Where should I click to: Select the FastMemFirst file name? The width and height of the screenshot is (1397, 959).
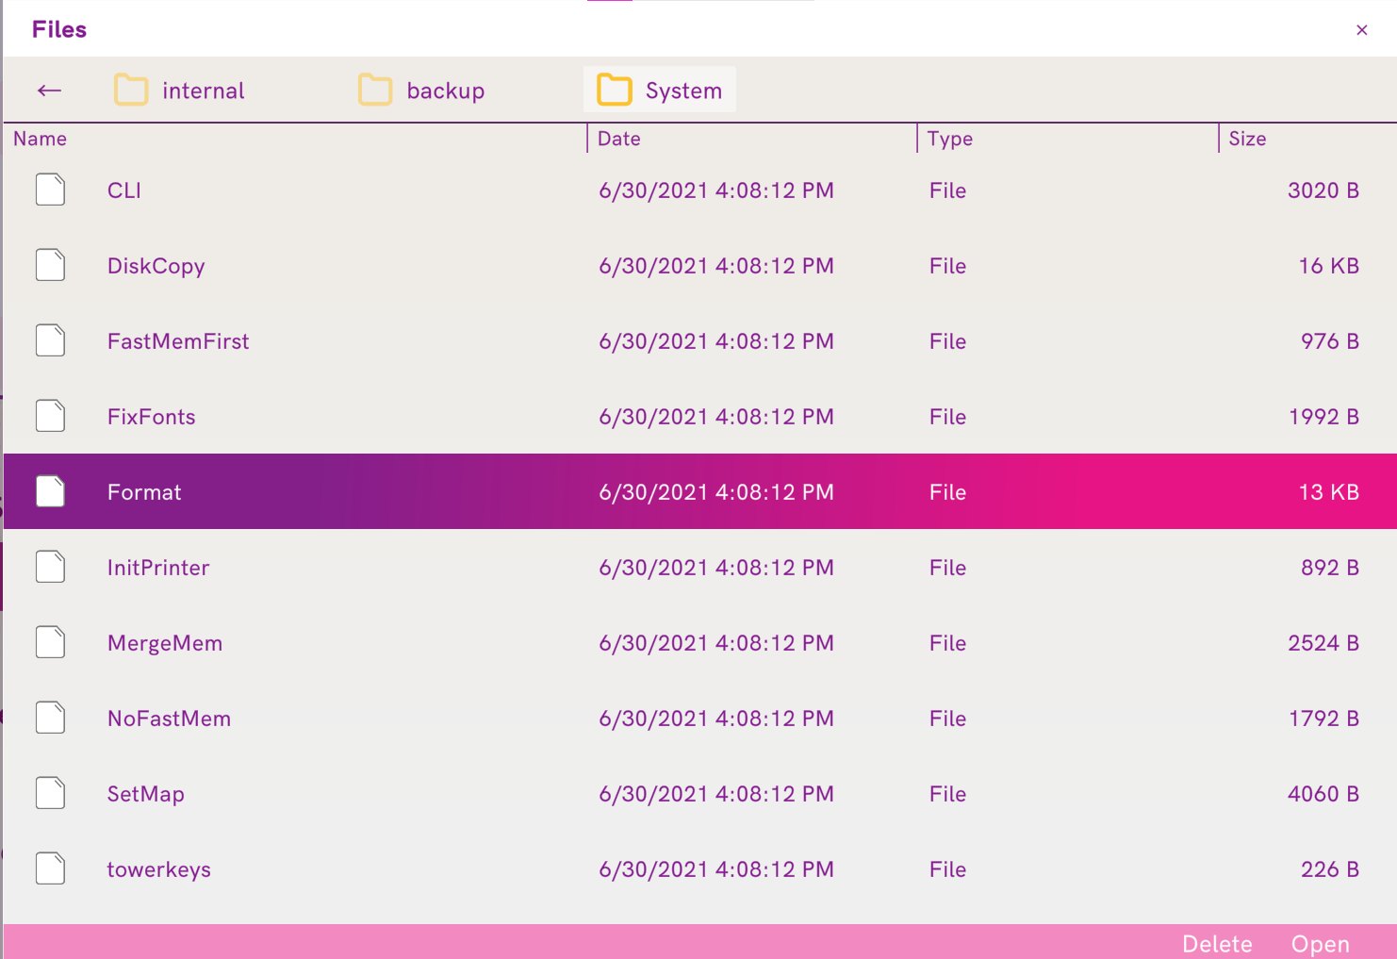(x=178, y=341)
